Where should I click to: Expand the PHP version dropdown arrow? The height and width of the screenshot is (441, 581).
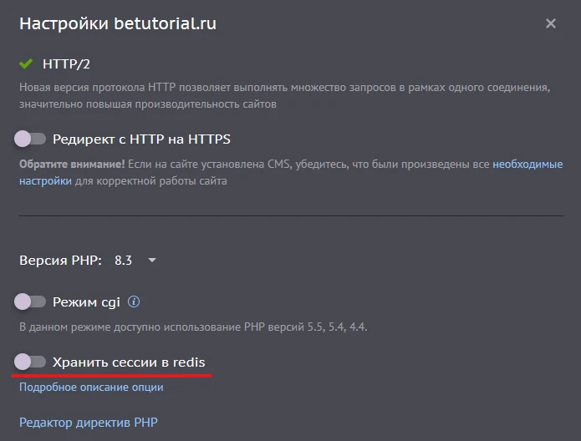point(151,261)
